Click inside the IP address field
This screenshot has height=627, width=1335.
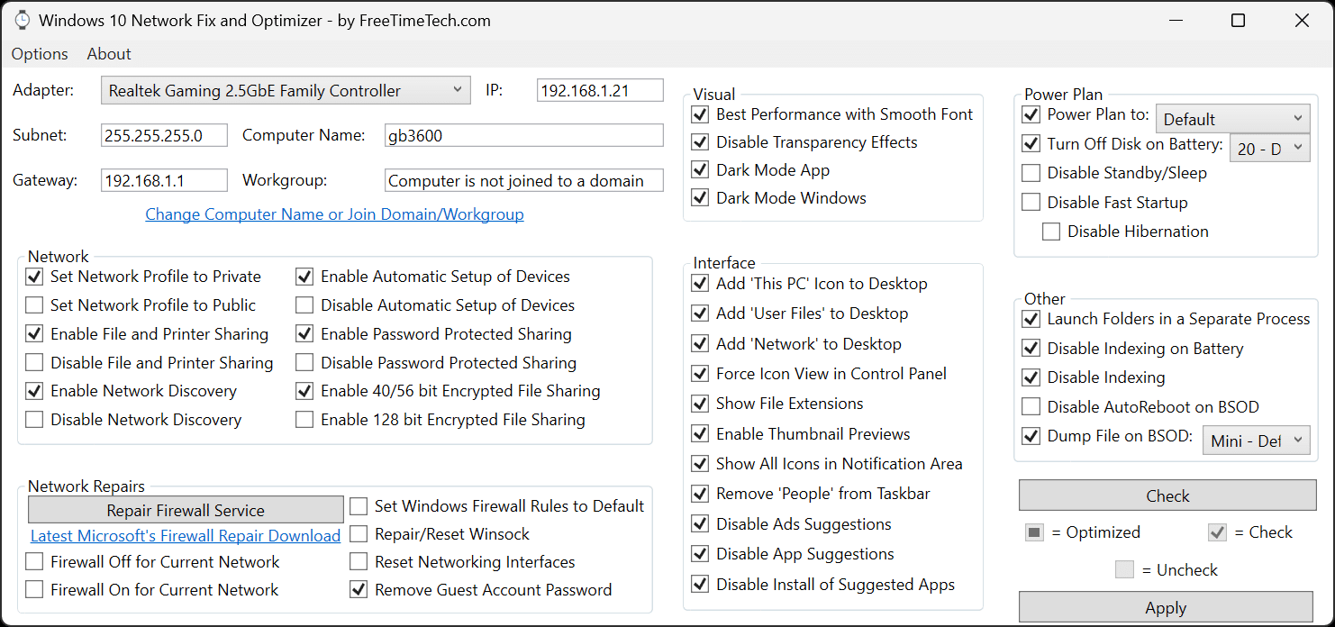point(599,89)
